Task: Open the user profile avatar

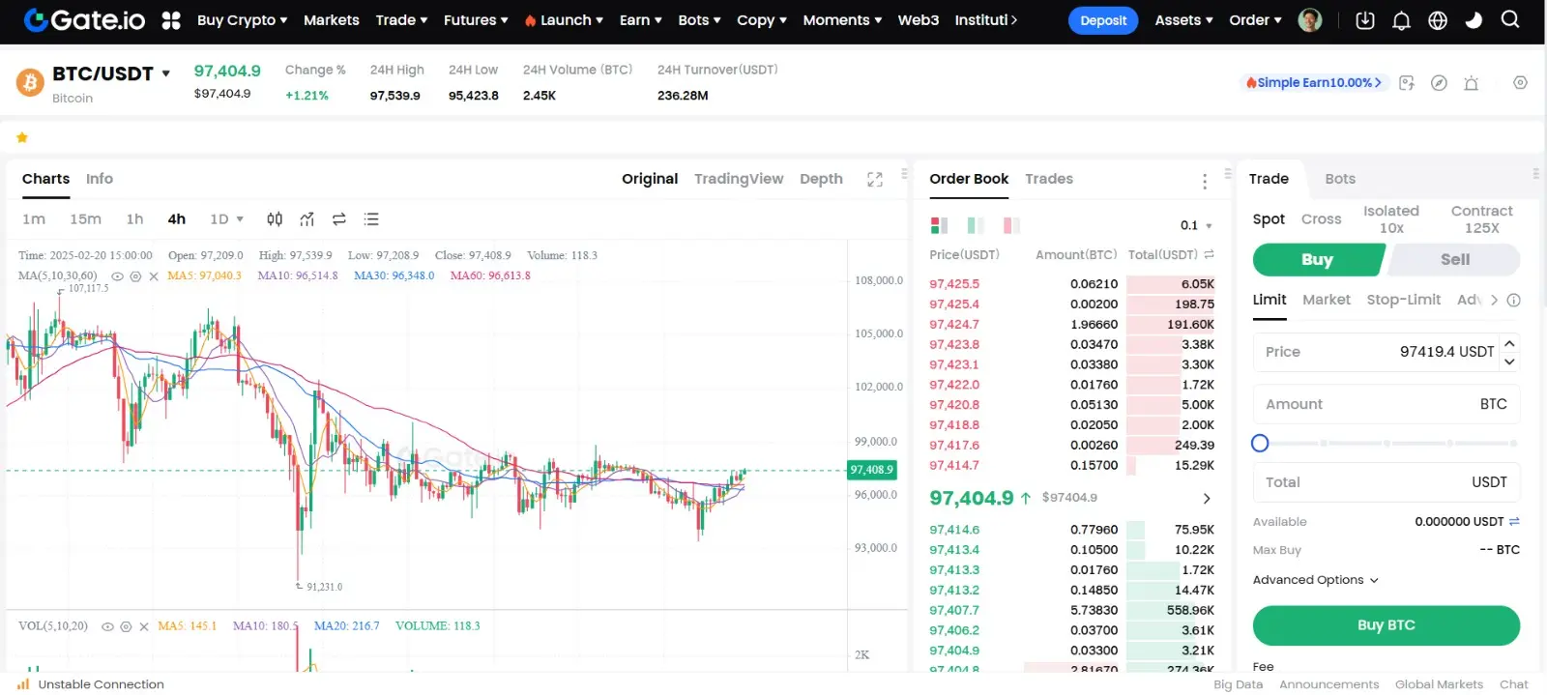Action: pyautogui.click(x=1310, y=20)
